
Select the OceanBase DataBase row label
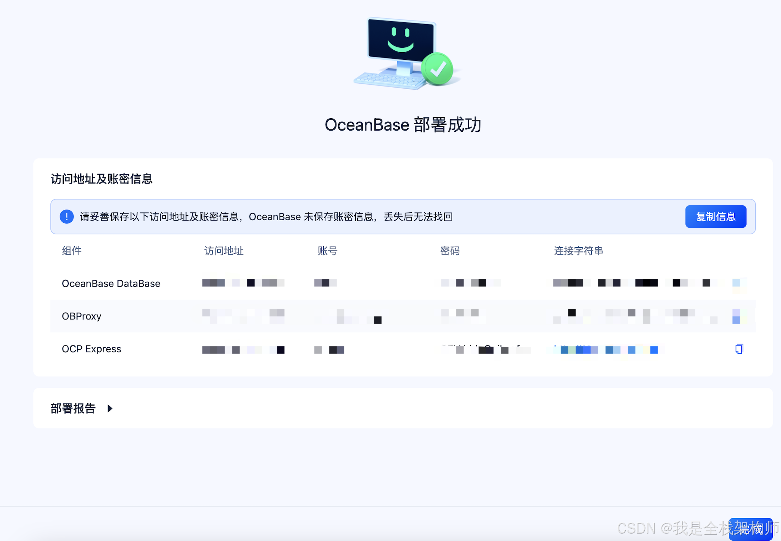tap(111, 284)
